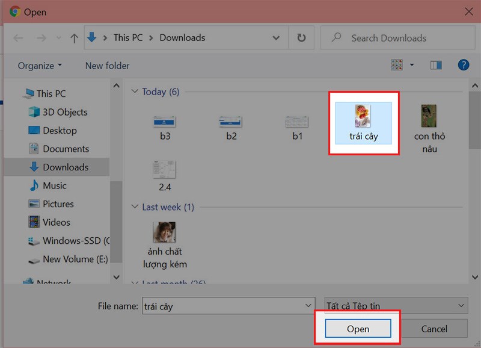Open Pictures in the sidebar
The height and width of the screenshot is (348, 481).
(x=51, y=204)
